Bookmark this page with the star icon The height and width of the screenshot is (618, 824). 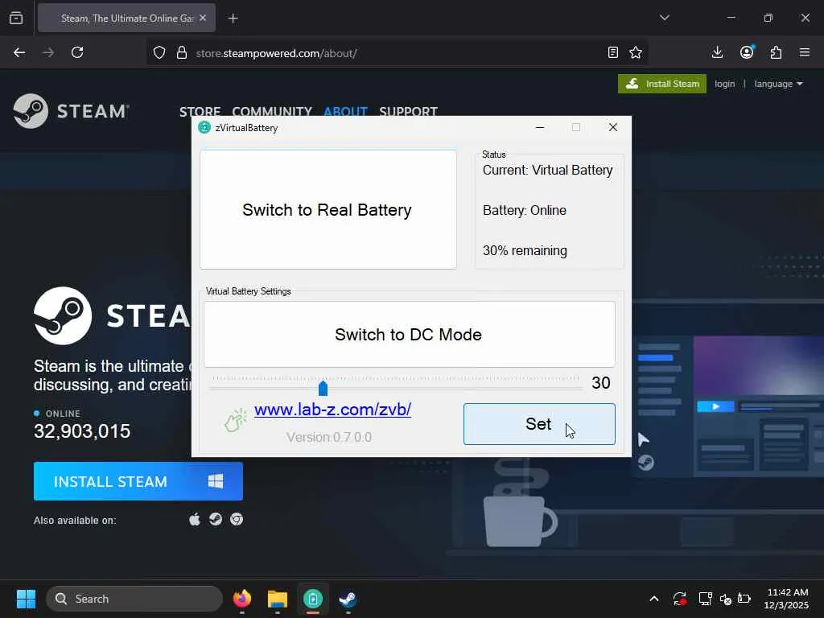(x=636, y=52)
